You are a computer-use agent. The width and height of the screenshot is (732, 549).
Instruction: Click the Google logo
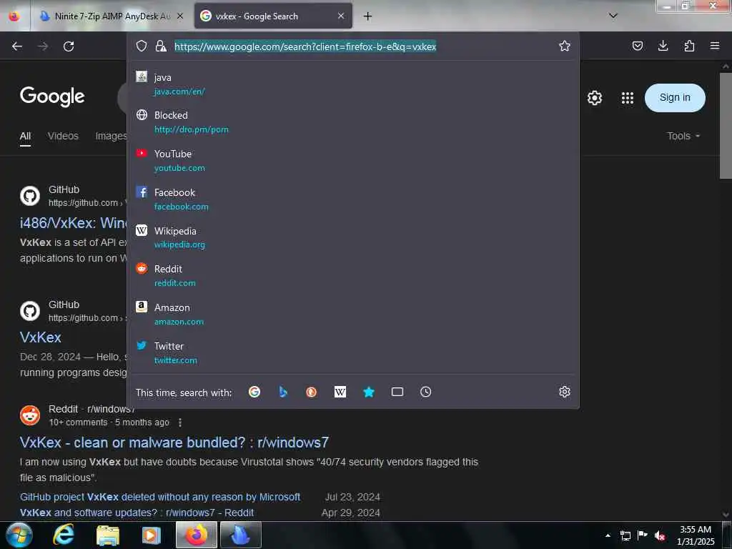pyautogui.click(x=52, y=97)
